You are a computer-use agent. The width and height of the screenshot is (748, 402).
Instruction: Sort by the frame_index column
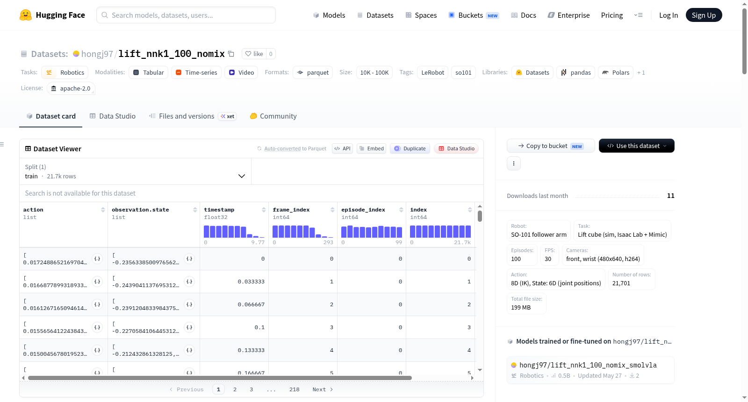pos(332,210)
